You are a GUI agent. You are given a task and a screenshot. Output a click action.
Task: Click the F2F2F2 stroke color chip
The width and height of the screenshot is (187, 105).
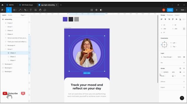162,72
